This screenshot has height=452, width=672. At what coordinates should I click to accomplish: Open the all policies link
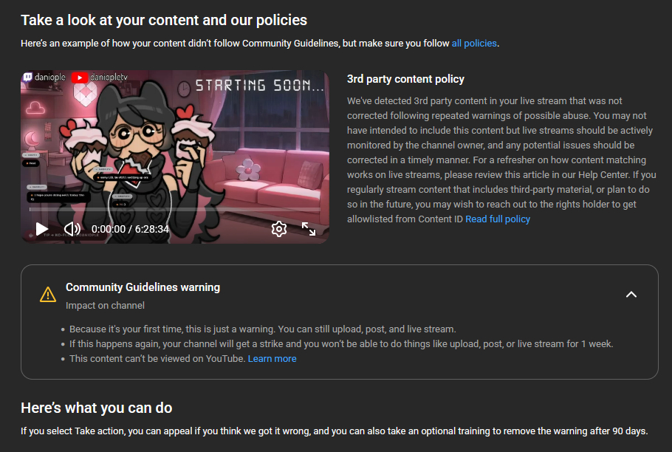[474, 44]
